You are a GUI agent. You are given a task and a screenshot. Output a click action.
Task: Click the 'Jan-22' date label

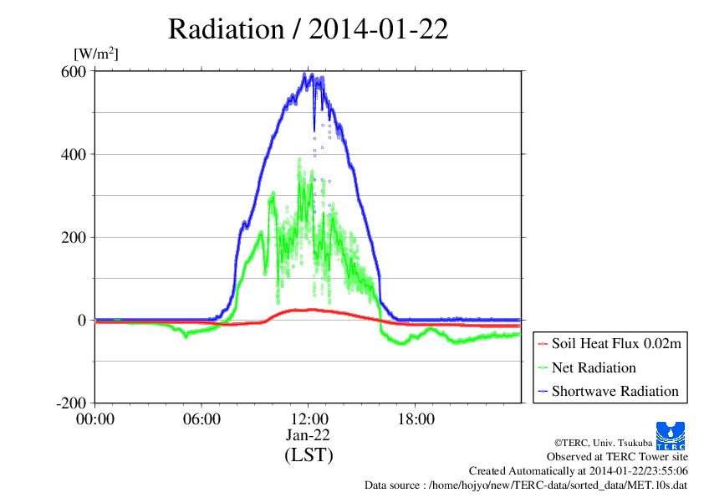coord(308,434)
